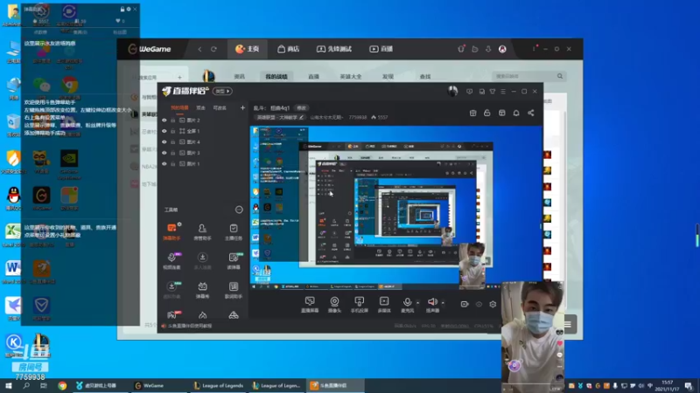Screen dimensions: 700x393
Task: Toggle visibility of 图片 1 source
Action: [x=164, y=164]
